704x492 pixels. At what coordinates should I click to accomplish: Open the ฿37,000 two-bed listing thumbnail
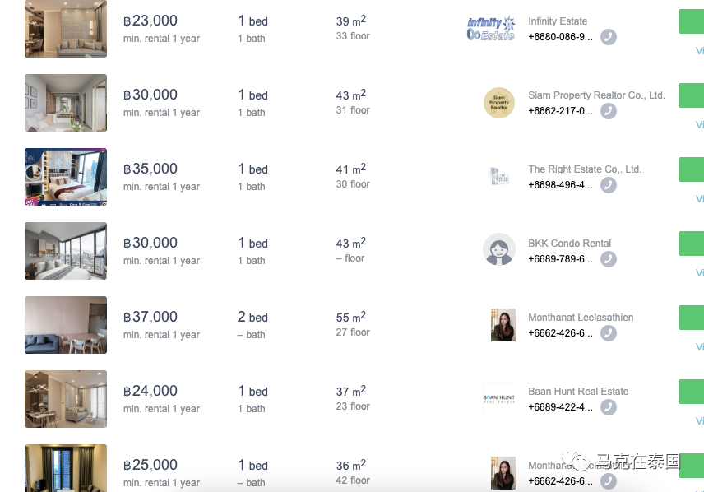point(66,325)
